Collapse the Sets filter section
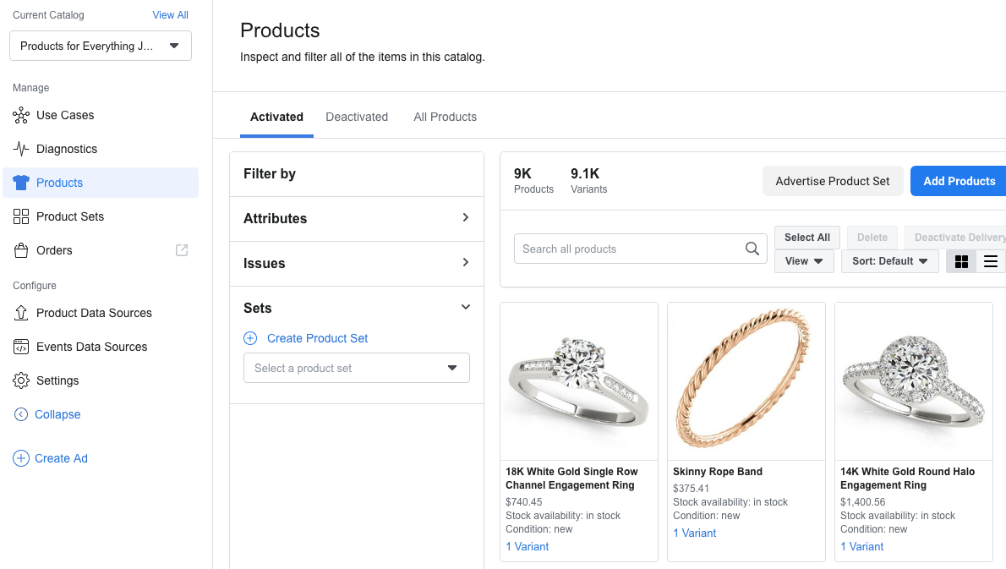 466,308
